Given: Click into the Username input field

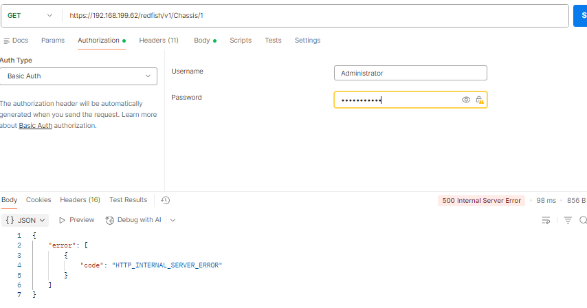Looking at the screenshot, I should 410,73.
